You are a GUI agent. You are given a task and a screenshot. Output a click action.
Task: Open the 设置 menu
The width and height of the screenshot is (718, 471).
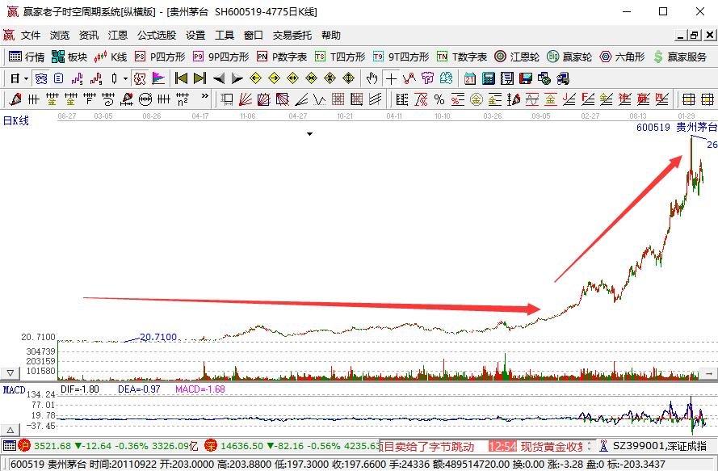click(195, 36)
